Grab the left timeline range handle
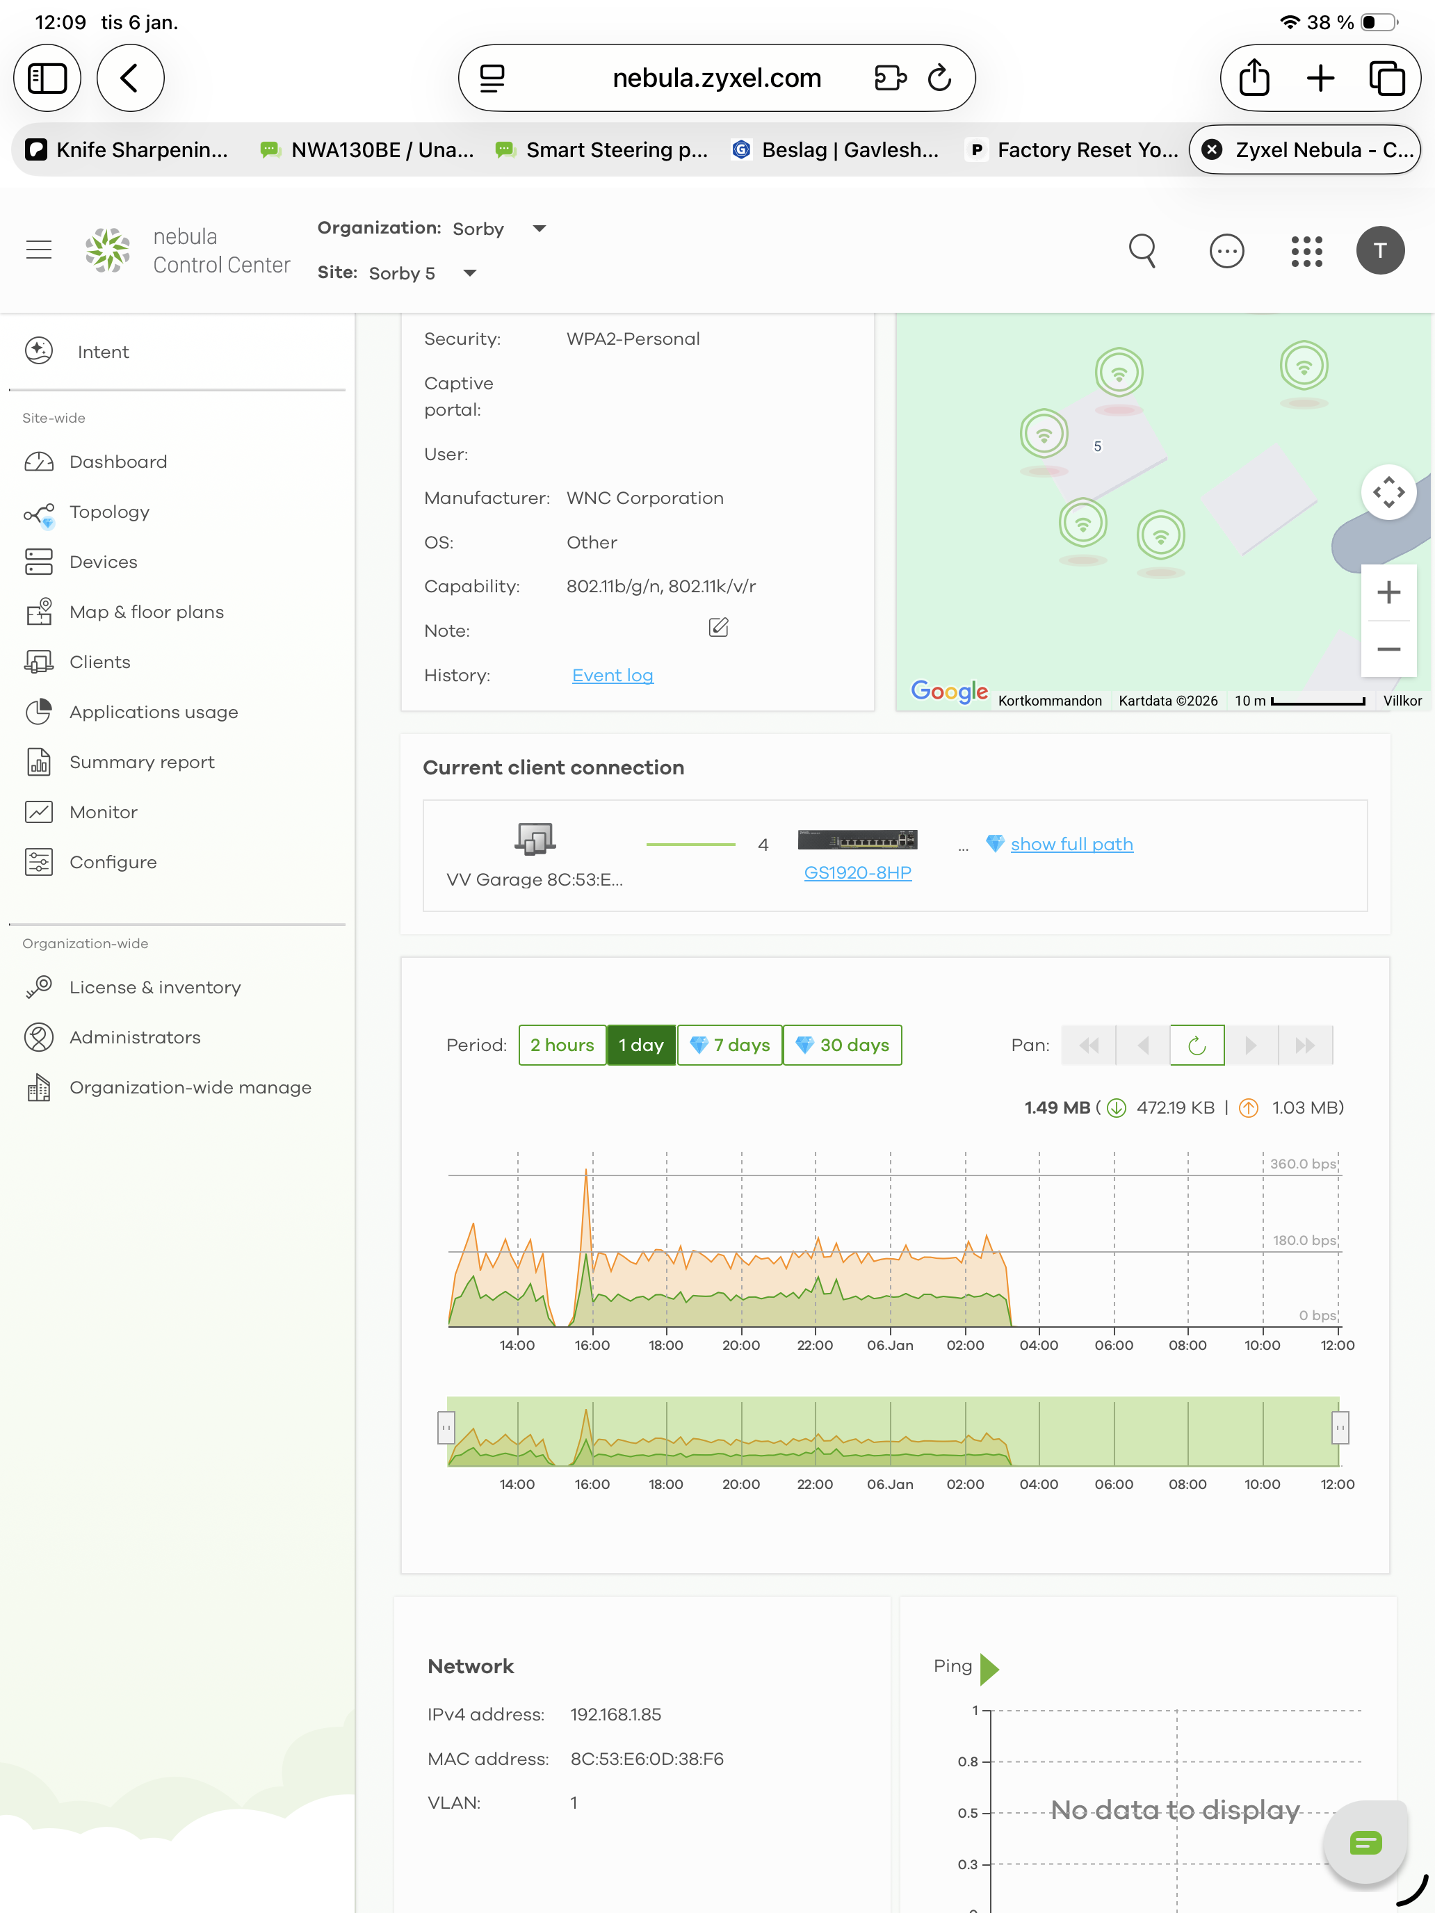This screenshot has width=1435, height=1913. 446,1428
